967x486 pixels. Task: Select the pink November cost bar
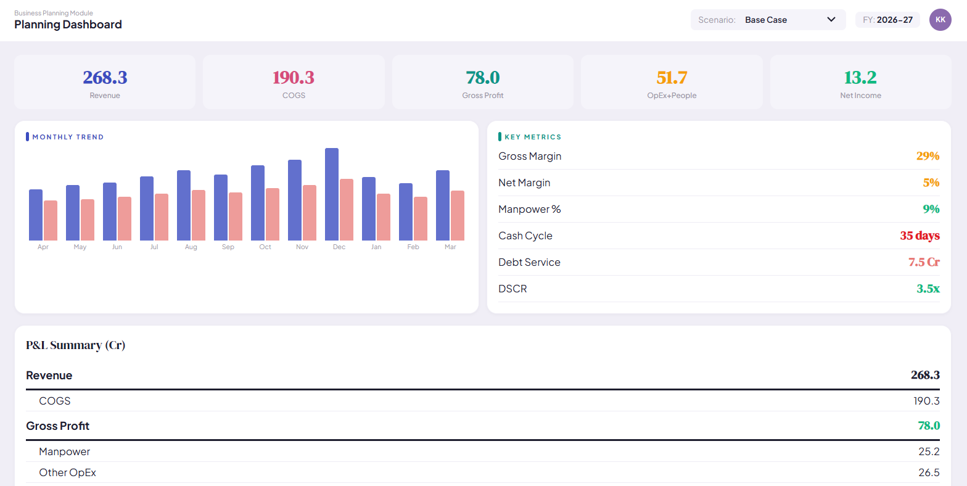[310, 213]
